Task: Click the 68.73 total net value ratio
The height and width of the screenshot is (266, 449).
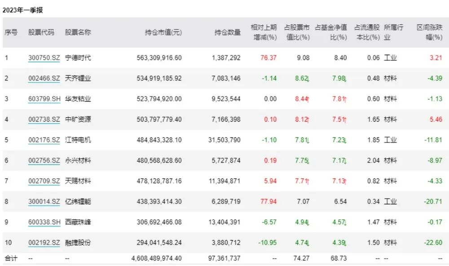Action: [339, 258]
